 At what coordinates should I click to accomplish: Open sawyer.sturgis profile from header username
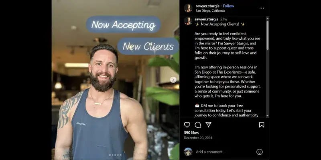click(x=207, y=6)
